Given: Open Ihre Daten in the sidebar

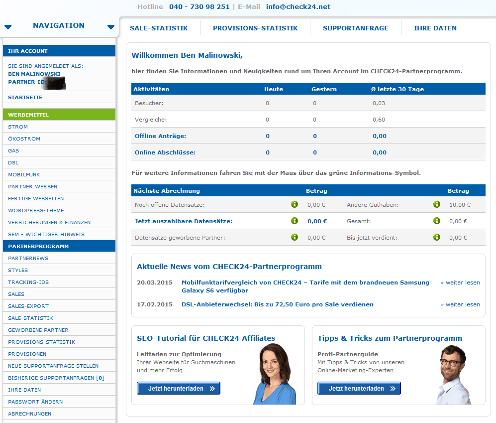Looking at the screenshot, I should coord(59,390).
